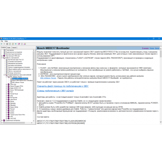Select Формат поддерживаемых прошивок tree topic
162x162 pixels.
click(19, 67)
